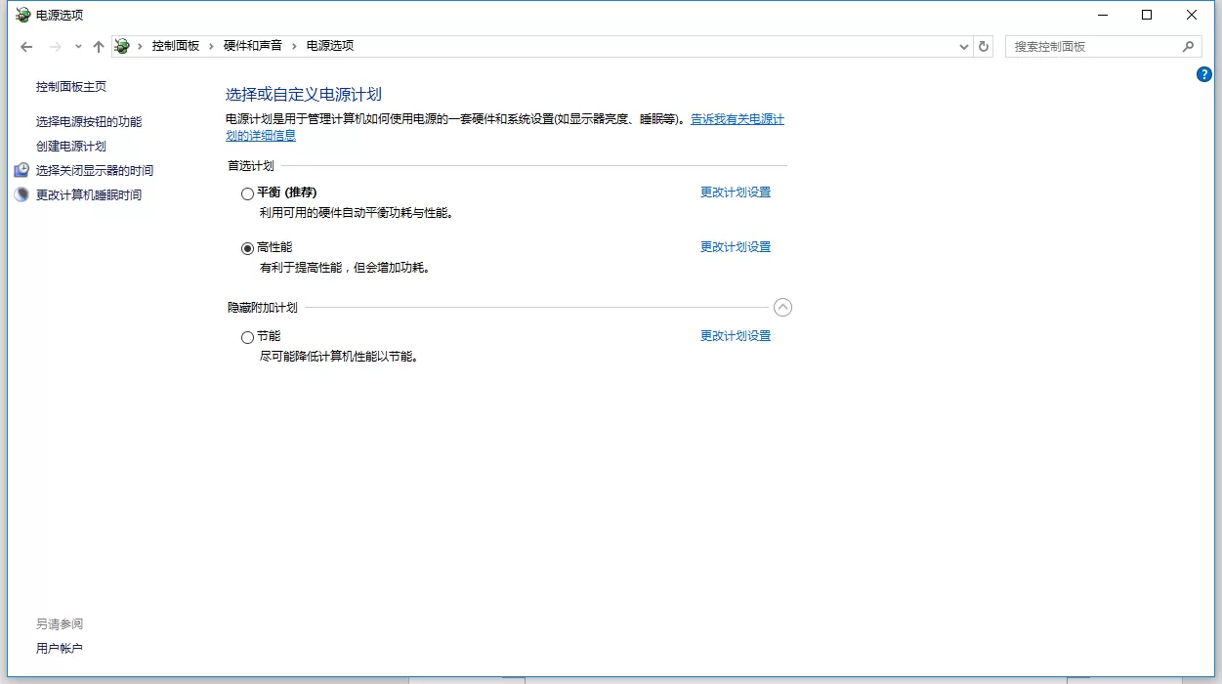This screenshot has height=684, width=1222.
Task: Open 更改计划设置 for 高性能
Action: coord(736,246)
